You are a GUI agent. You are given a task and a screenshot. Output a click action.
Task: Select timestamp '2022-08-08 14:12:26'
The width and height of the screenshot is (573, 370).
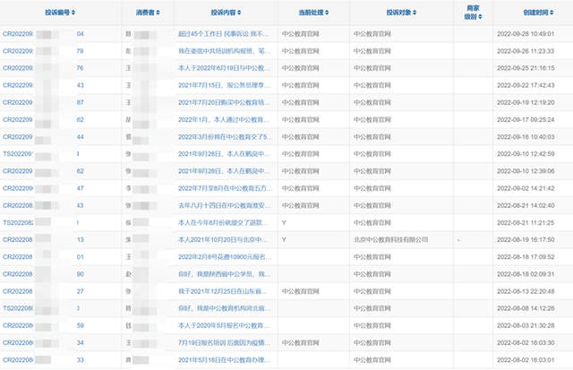click(526, 308)
